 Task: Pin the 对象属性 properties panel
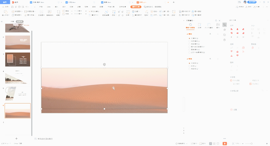pyautogui.click(x=216, y=21)
